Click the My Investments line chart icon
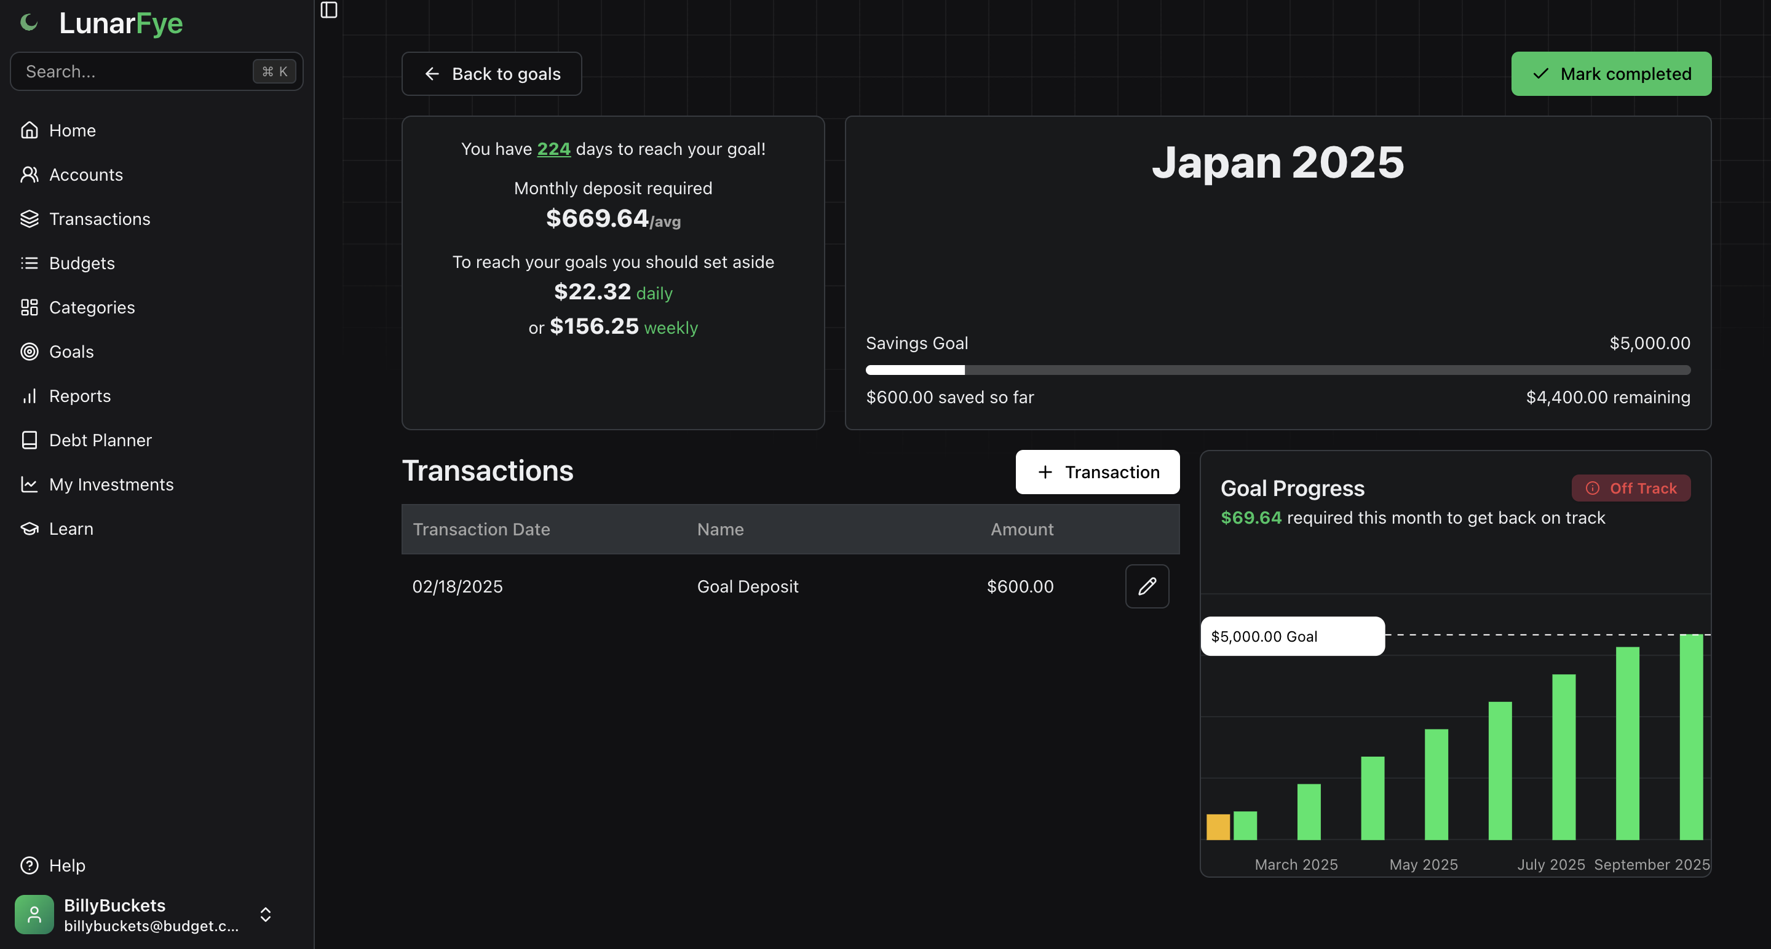This screenshot has width=1771, height=949. [x=30, y=484]
